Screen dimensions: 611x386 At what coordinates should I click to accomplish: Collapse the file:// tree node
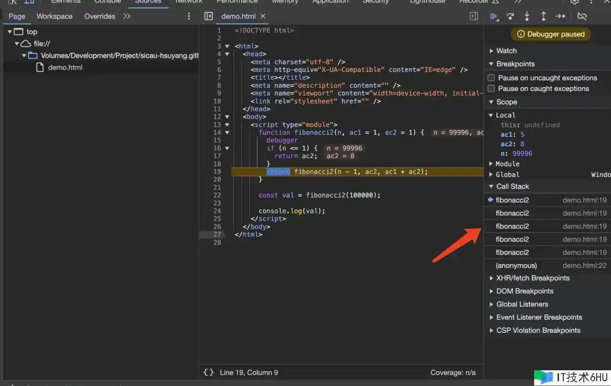(17, 44)
